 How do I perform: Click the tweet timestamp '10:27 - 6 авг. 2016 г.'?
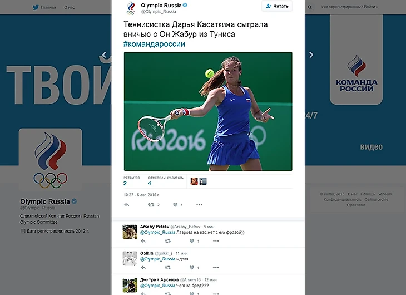click(x=141, y=195)
